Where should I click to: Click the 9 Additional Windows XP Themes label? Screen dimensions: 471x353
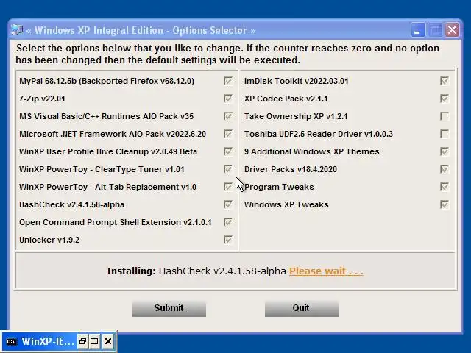312,151
